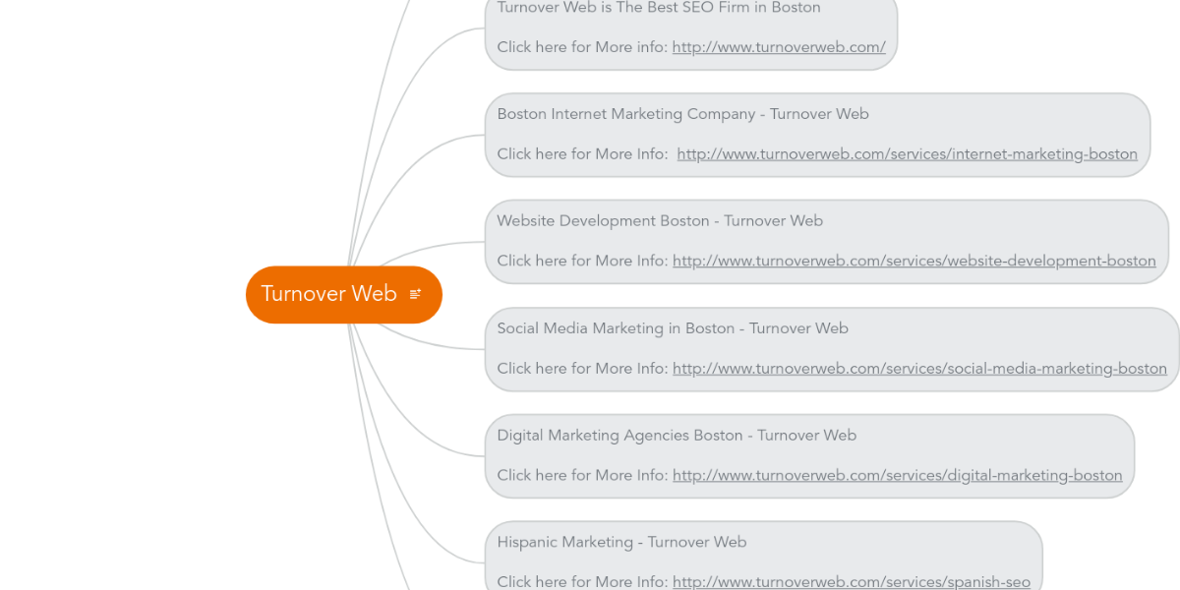Image resolution: width=1180 pixels, height=590 pixels.
Task: Open the social-media-marketing-boston services link
Action: (919, 369)
